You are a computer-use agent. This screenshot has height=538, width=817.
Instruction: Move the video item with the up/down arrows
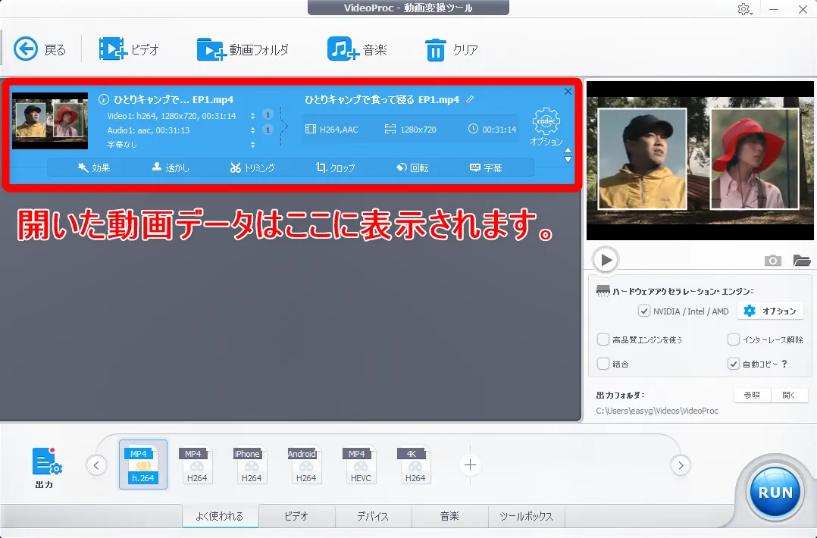(568, 155)
